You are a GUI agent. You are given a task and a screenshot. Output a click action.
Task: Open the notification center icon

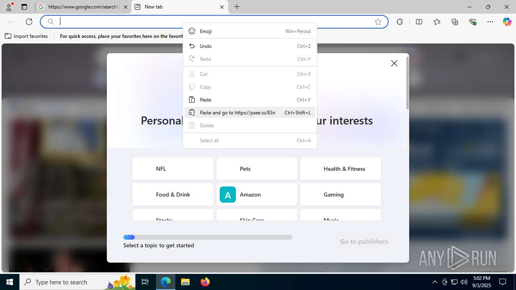(x=503, y=282)
